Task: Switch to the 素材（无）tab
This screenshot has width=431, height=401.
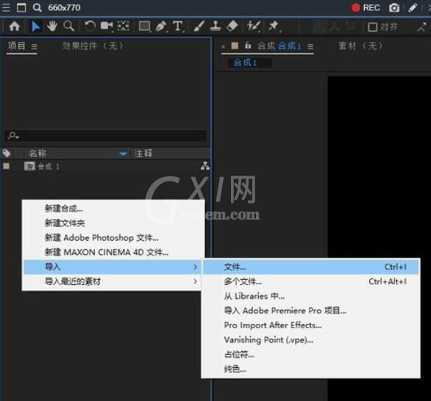Action: [360, 46]
